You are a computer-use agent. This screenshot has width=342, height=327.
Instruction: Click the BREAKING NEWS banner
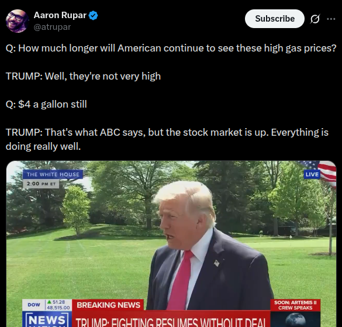coord(108,305)
